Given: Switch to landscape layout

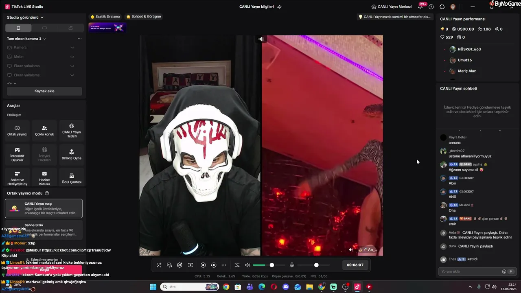Looking at the screenshot, I should point(44,28).
